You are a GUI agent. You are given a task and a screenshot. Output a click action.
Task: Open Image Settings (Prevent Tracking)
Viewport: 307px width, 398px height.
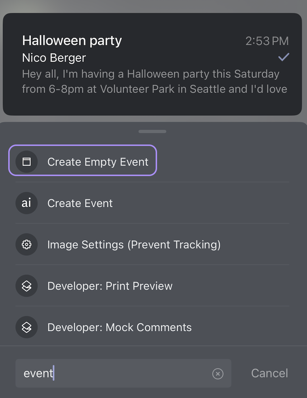pyautogui.click(x=152, y=245)
